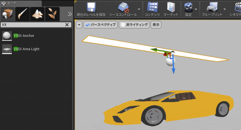Open the Perspective view mode button

click(x=101, y=25)
